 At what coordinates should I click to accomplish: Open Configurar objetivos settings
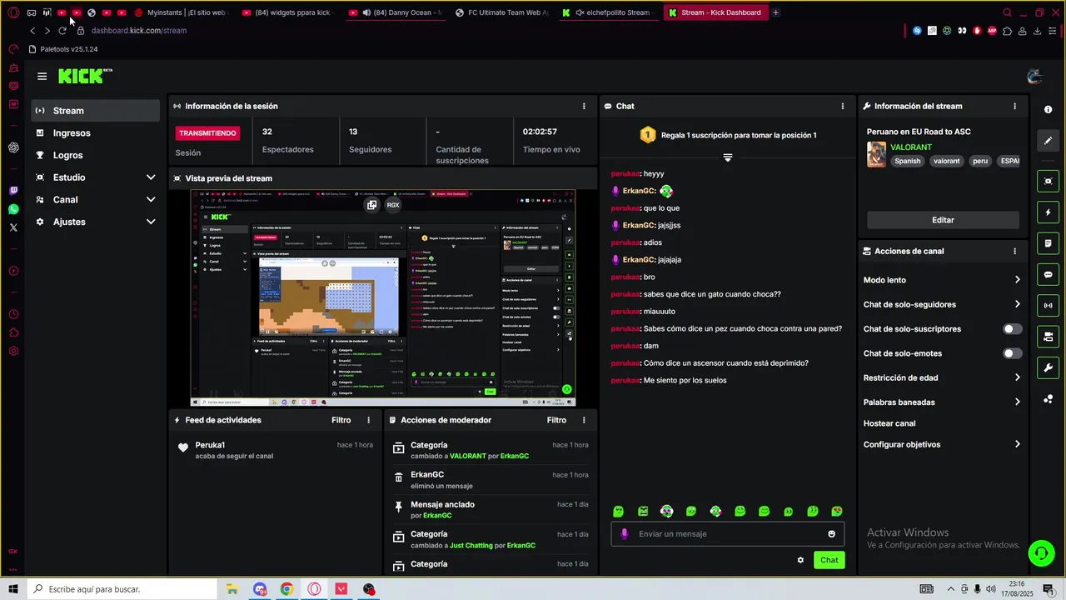[x=942, y=444]
